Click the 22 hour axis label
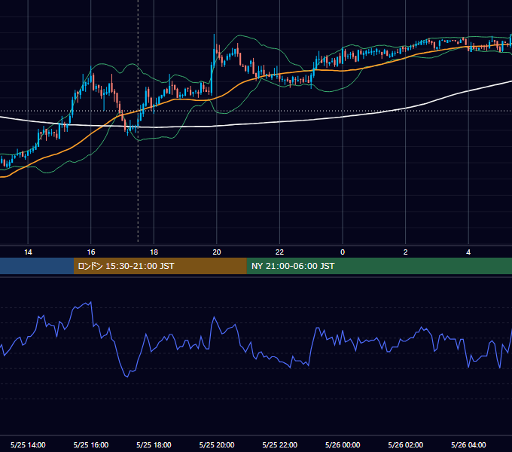512x452 pixels. [279, 252]
